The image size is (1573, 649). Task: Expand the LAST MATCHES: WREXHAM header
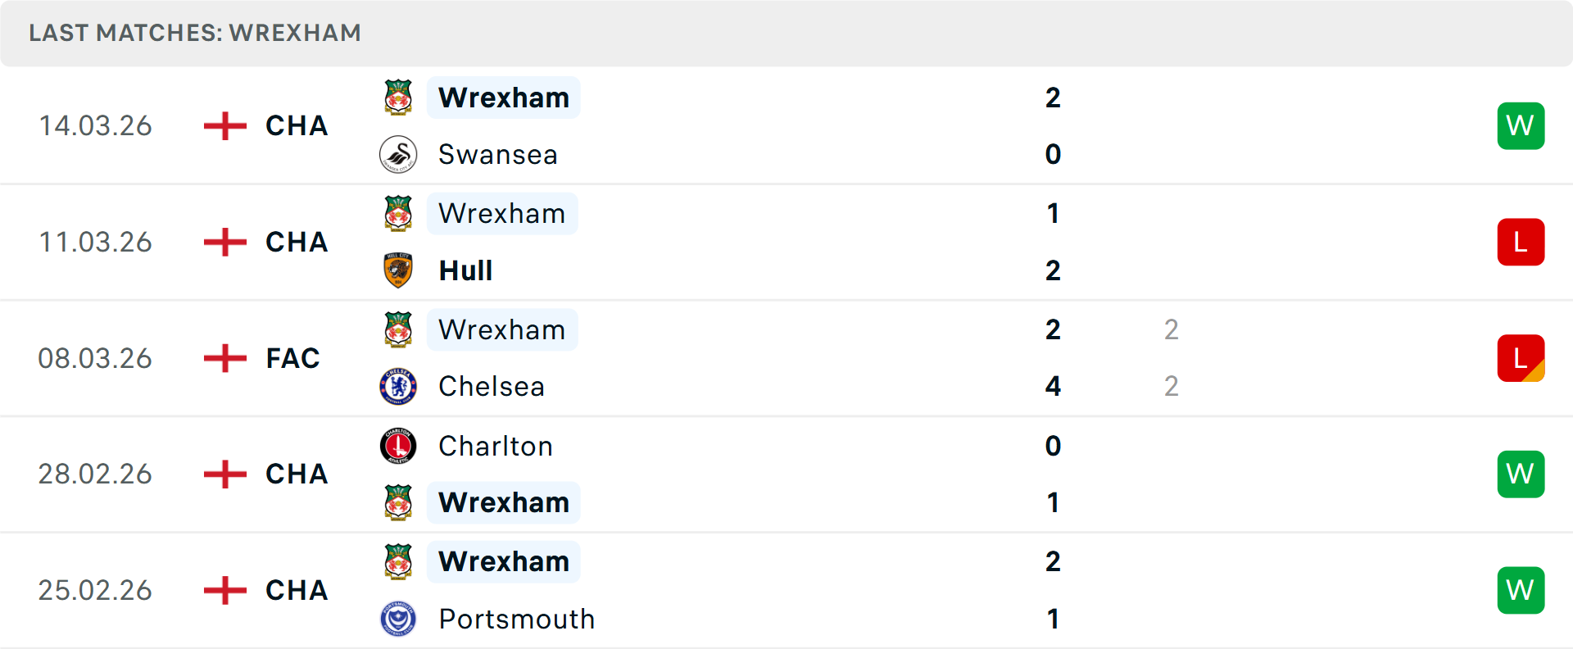pyautogui.click(x=195, y=33)
